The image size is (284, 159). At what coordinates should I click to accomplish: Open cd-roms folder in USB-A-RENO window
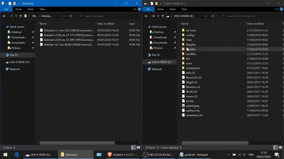pos(191,30)
